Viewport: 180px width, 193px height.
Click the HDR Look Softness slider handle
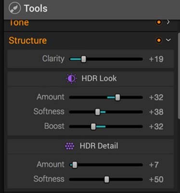[x=98, y=112]
